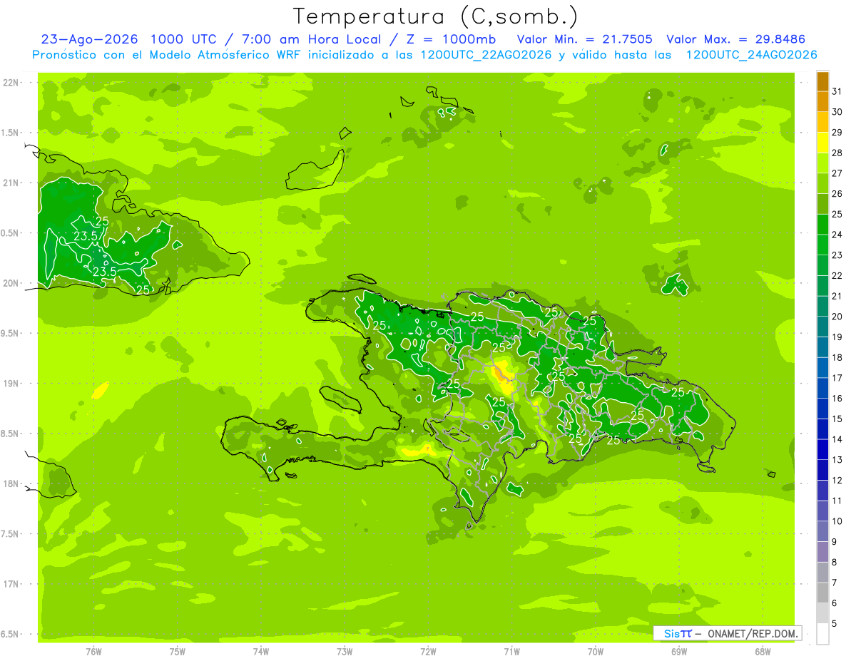The height and width of the screenshot is (661, 856).
Task: Click the valid-until time '1200UTC_24AGO2026'
Action: tap(751, 55)
